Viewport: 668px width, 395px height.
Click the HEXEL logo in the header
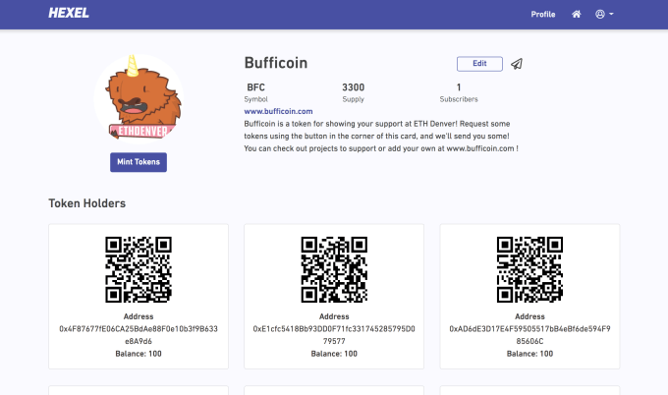pyautogui.click(x=69, y=13)
